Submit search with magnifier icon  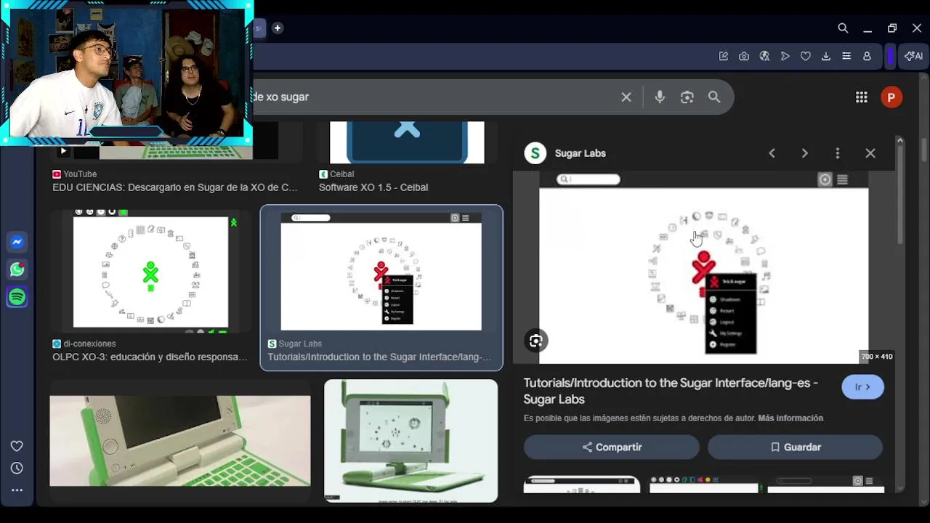coord(714,97)
